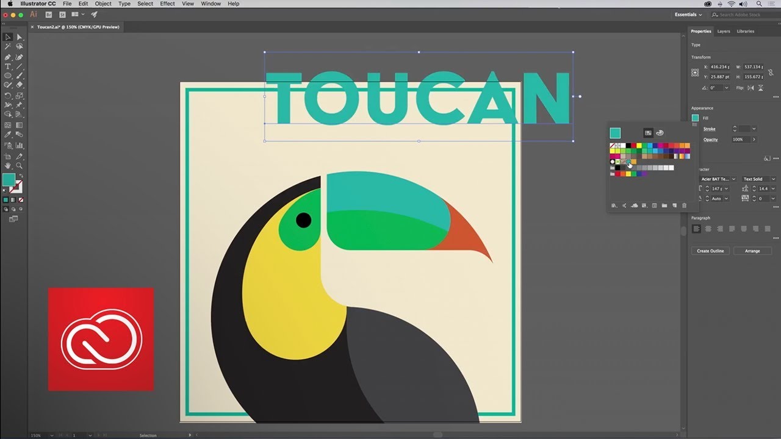
Task: Swap fill and stroke colors
Action: (x=20, y=176)
